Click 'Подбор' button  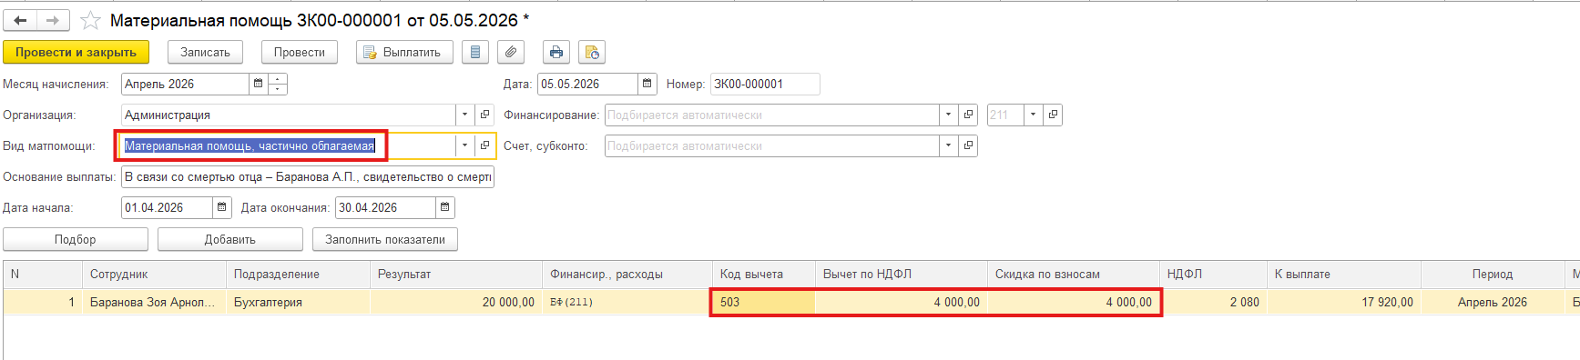click(76, 239)
